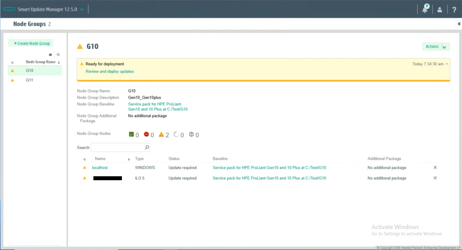Viewport: 462px width, 250px height.
Task: Click the unknown nodes status icon
Action: click(x=192, y=134)
